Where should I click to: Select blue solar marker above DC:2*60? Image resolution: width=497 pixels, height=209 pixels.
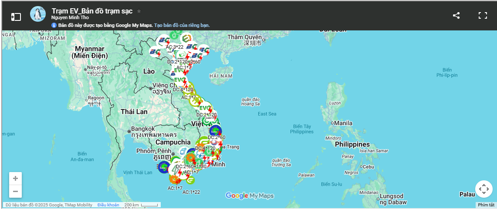coord(215,131)
